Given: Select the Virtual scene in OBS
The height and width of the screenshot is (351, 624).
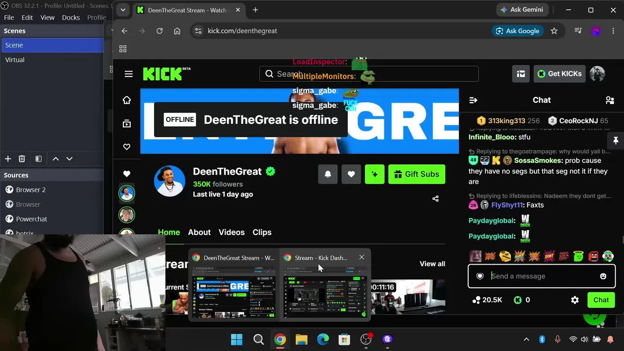Looking at the screenshot, I should (52, 59).
